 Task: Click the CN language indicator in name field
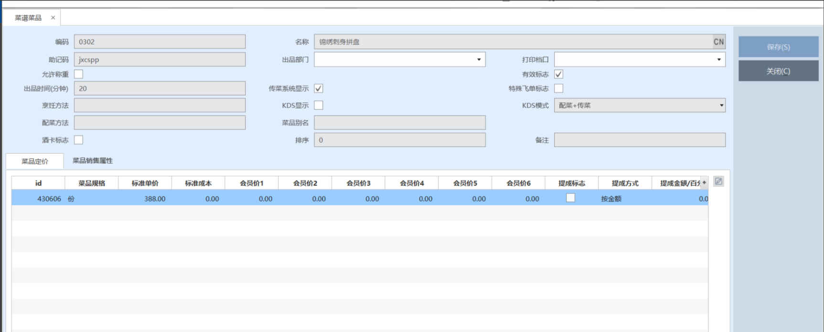pos(718,42)
